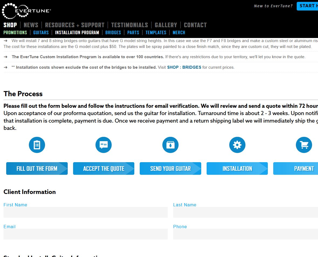
Task: Open the SHOP main menu
Action: click(x=10, y=25)
